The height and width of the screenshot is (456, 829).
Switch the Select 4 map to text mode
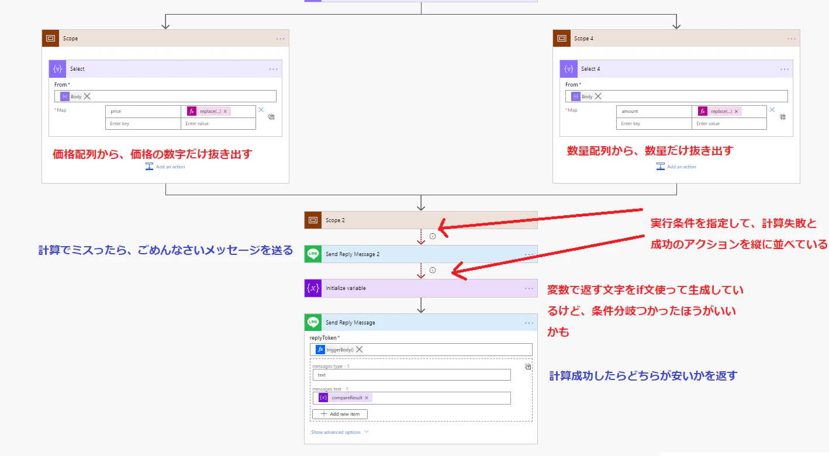point(782,117)
